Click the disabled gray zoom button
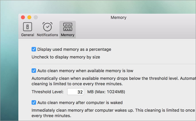The height and width of the screenshot is (121, 196). point(36,17)
